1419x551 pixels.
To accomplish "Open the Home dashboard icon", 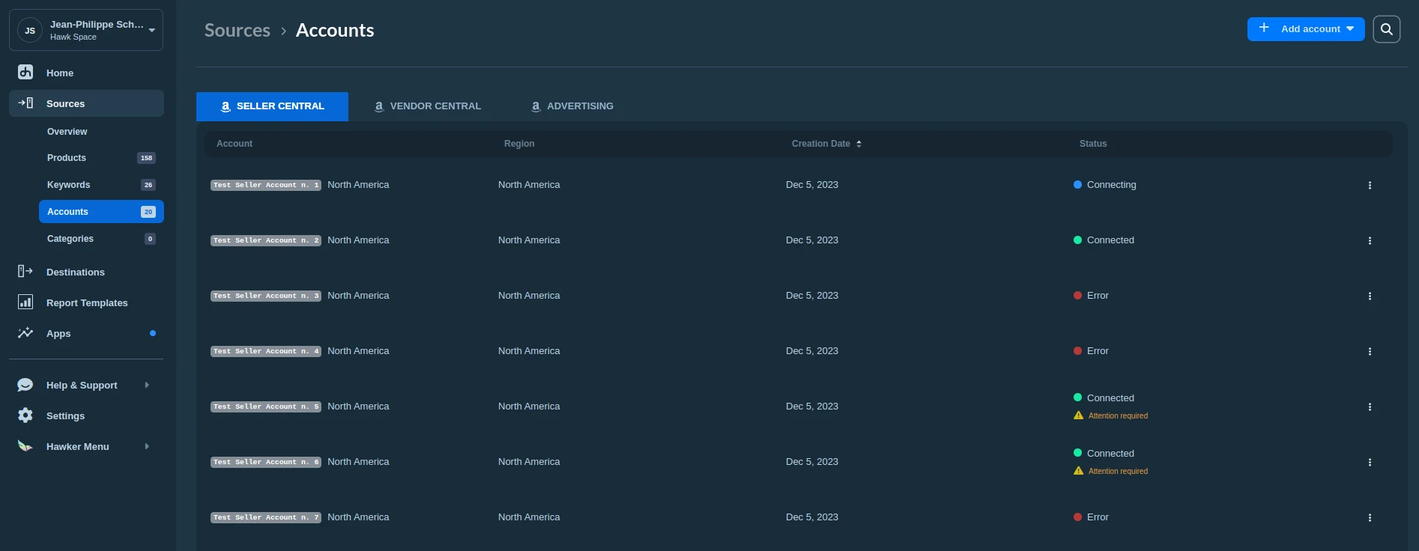I will point(25,73).
